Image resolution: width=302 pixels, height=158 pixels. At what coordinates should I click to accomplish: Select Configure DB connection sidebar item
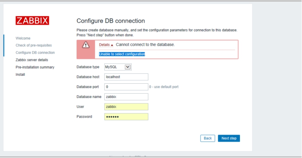35,53
